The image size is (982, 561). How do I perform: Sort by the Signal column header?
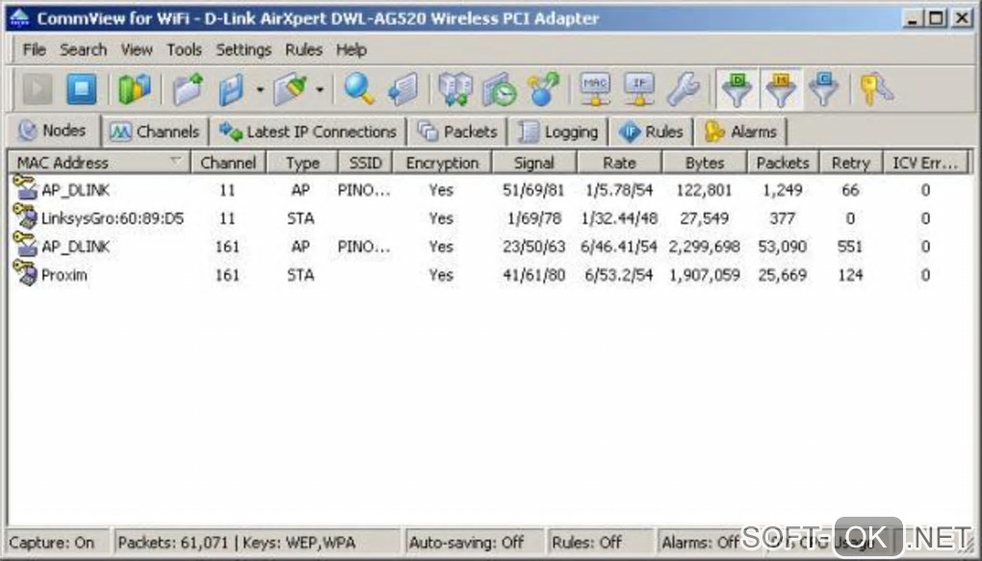click(x=534, y=163)
